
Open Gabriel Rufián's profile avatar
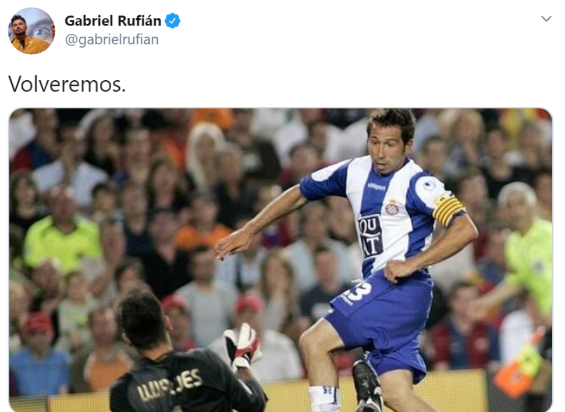[x=31, y=31]
